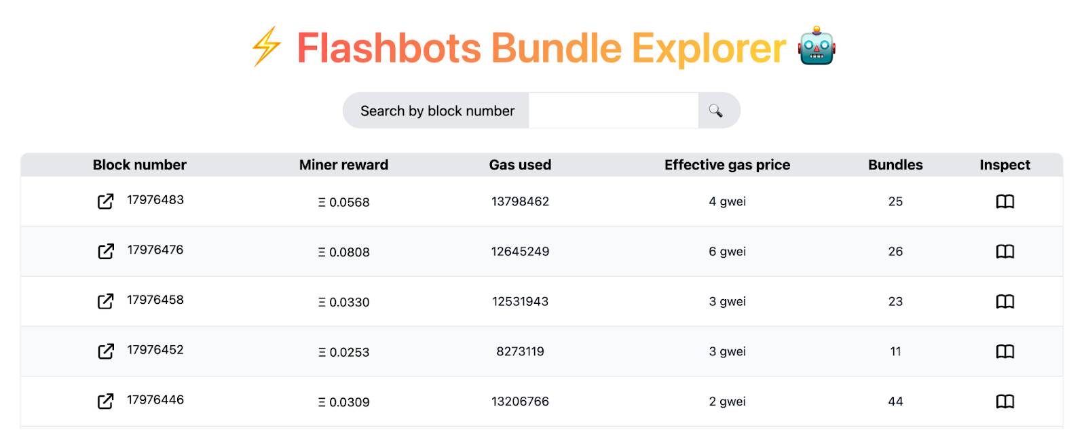
Task: Click block number 17976483 link
Action: pyautogui.click(x=155, y=200)
